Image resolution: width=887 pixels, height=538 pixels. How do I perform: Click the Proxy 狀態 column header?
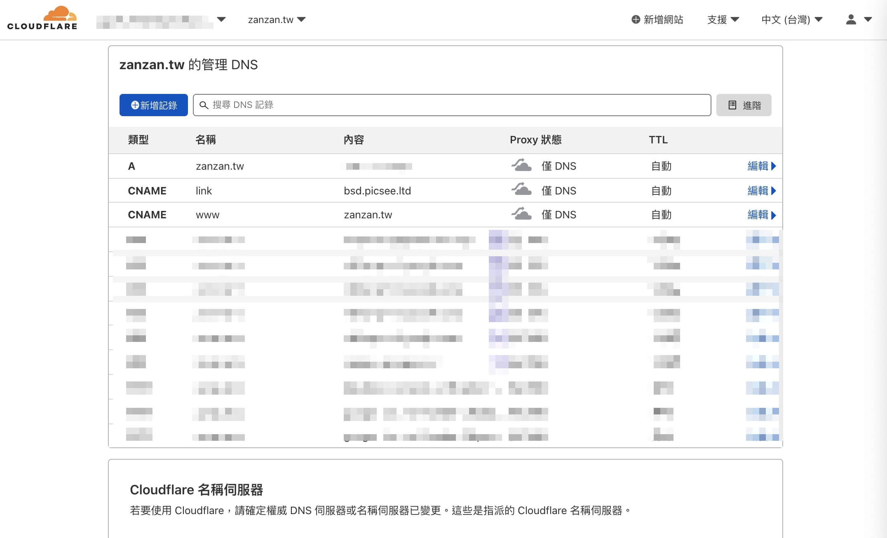[536, 140]
